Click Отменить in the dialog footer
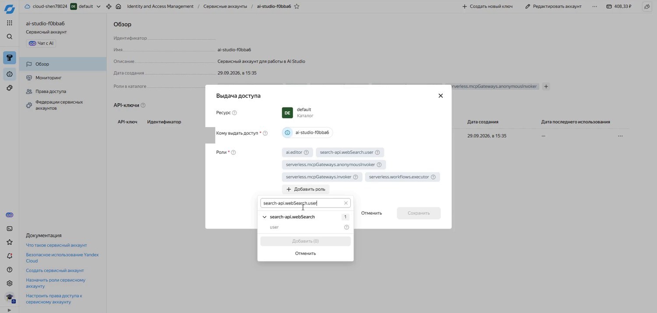This screenshot has width=657, height=313. pyautogui.click(x=371, y=213)
